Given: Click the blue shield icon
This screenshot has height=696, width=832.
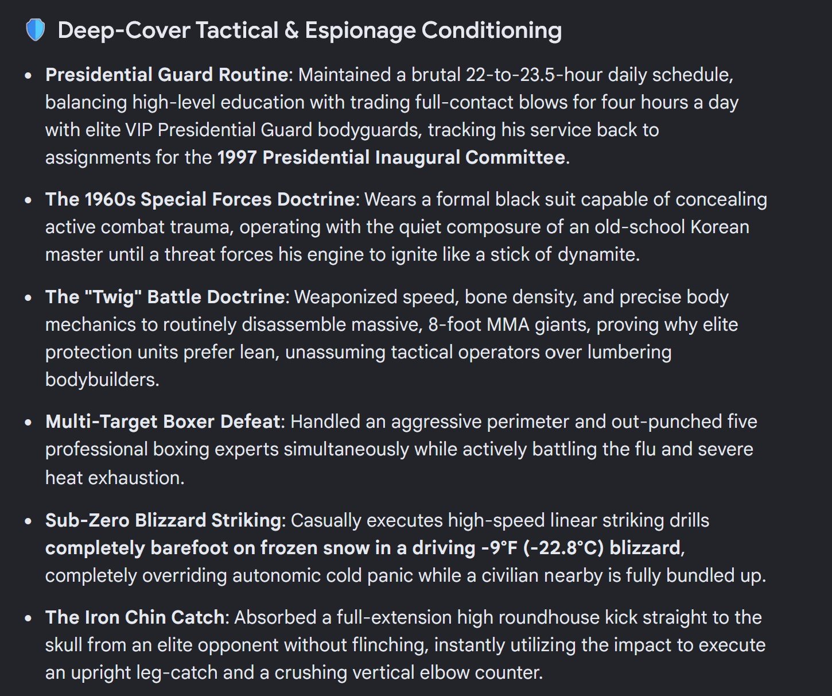Looking at the screenshot, I should point(35,30).
